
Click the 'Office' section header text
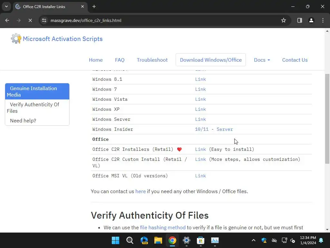click(101, 139)
